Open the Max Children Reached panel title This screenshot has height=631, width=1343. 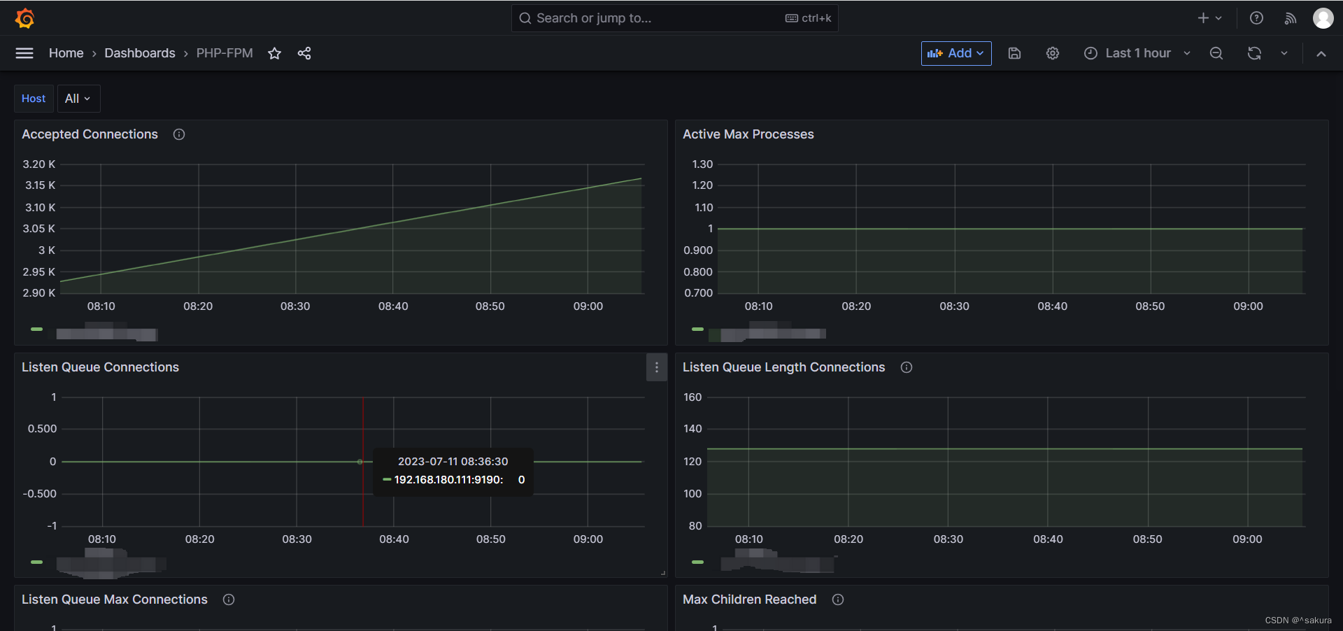pyautogui.click(x=749, y=600)
